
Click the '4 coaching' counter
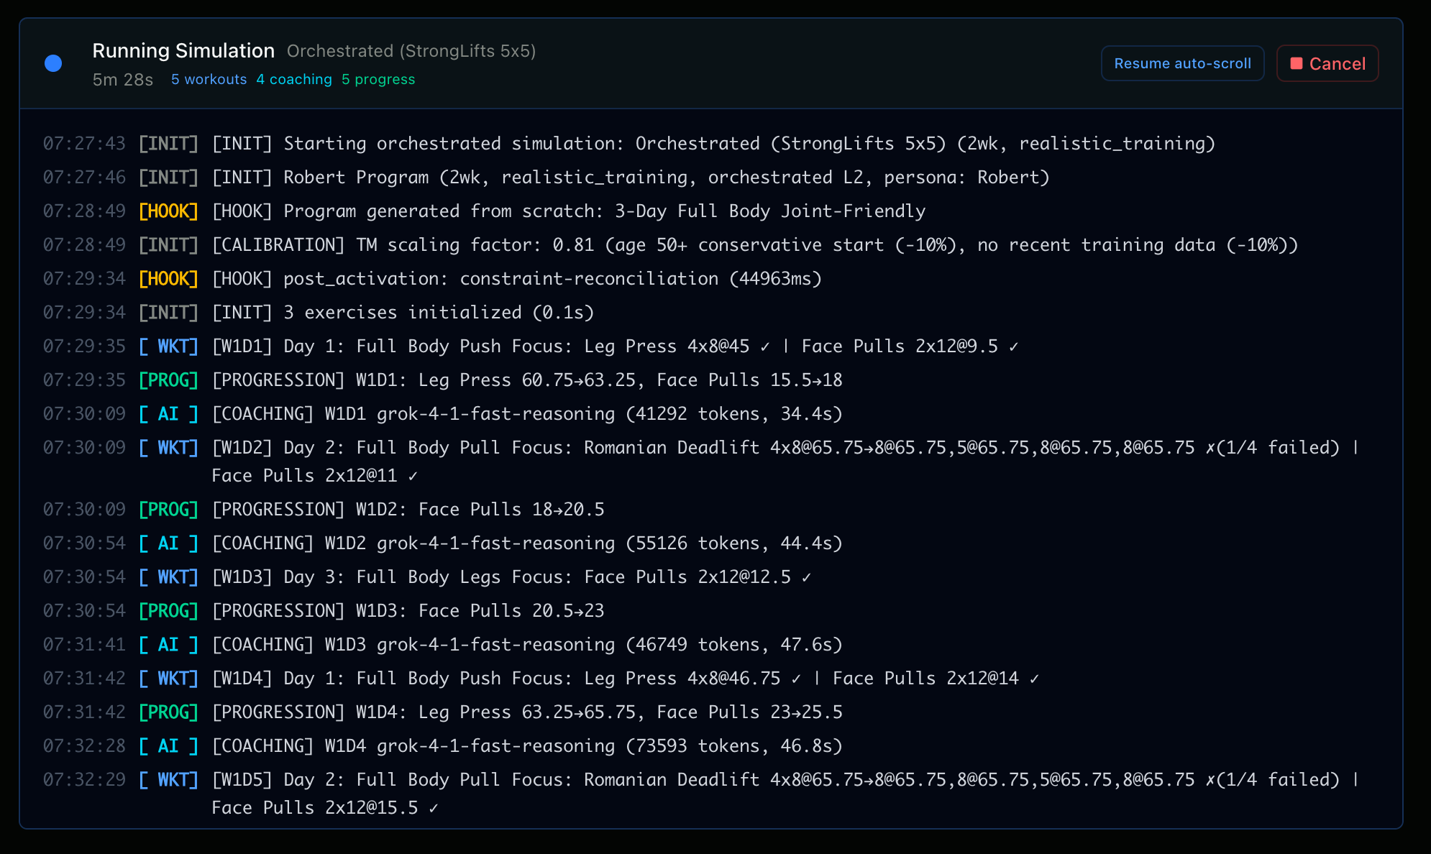(x=294, y=79)
